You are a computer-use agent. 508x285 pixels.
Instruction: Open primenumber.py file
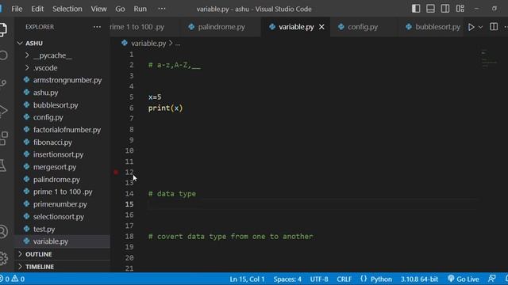coord(62,204)
